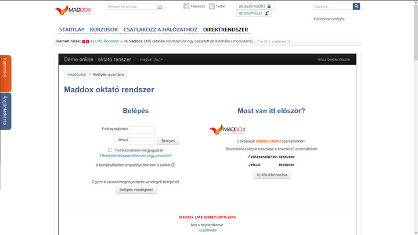Click the previous news red arrow
The image size is (418, 235).
[x=84, y=41]
